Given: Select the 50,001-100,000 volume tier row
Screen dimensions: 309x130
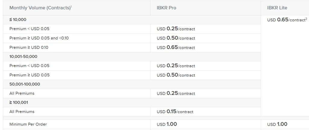Looking at the screenshot, I should coord(132,84).
